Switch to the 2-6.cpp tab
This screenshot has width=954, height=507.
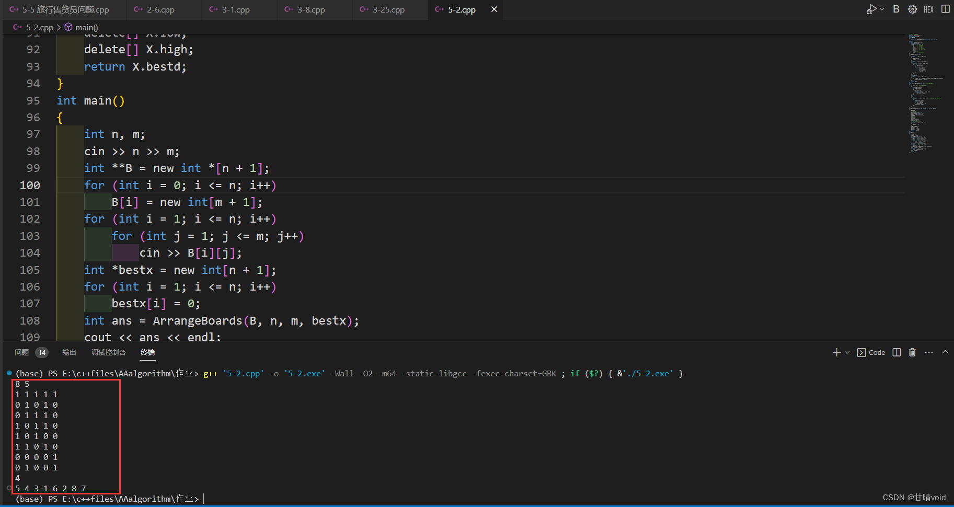point(161,9)
